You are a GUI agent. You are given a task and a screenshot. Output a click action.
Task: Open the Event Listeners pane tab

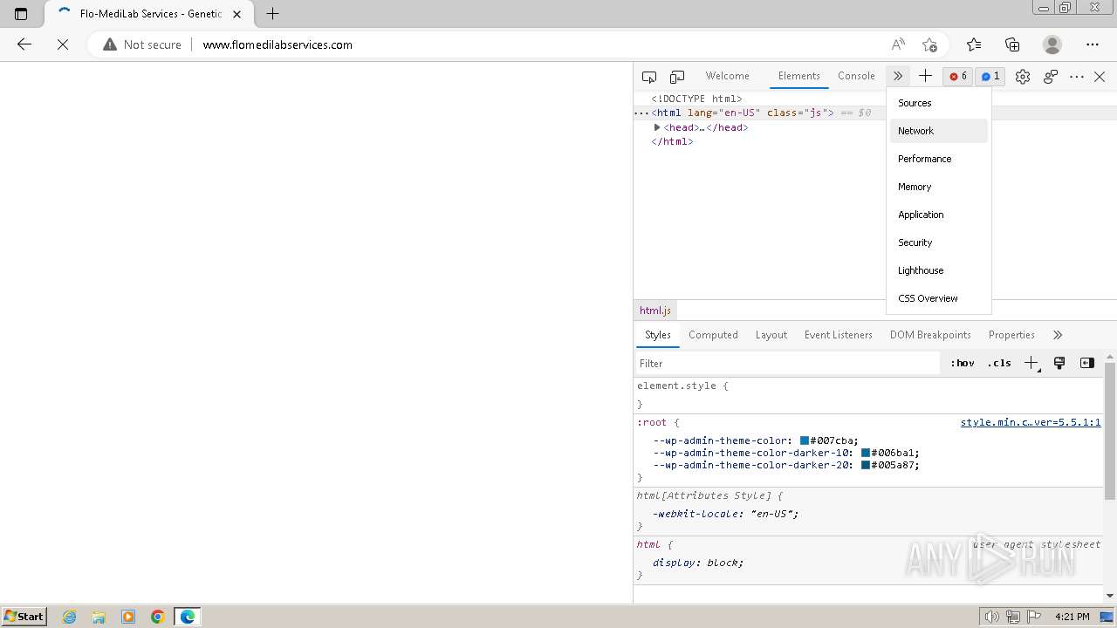pos(838,335)
